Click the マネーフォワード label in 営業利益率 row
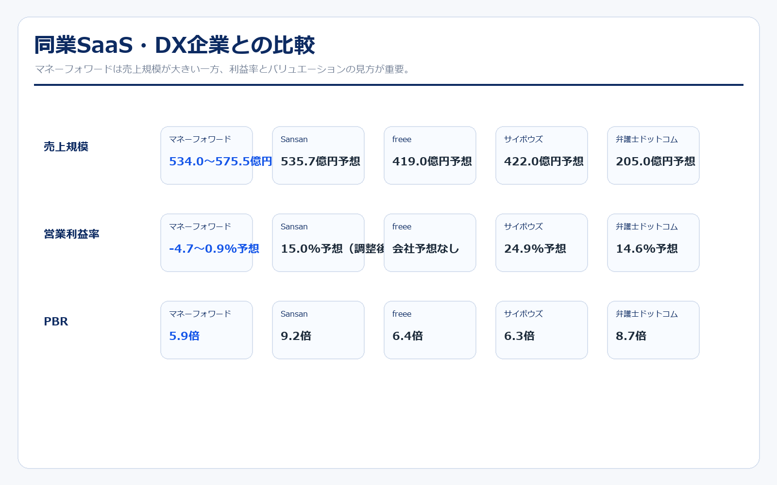This screenshot has height=485, width=777. [200, 226]
